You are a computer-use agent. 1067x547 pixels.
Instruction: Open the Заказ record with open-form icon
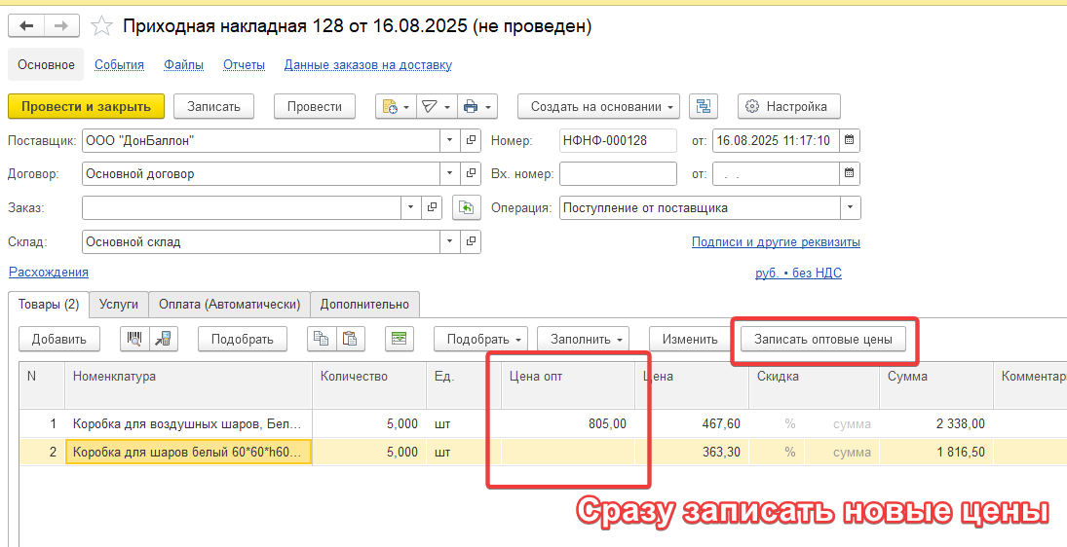pyautogui.click(x=432, y=208)
